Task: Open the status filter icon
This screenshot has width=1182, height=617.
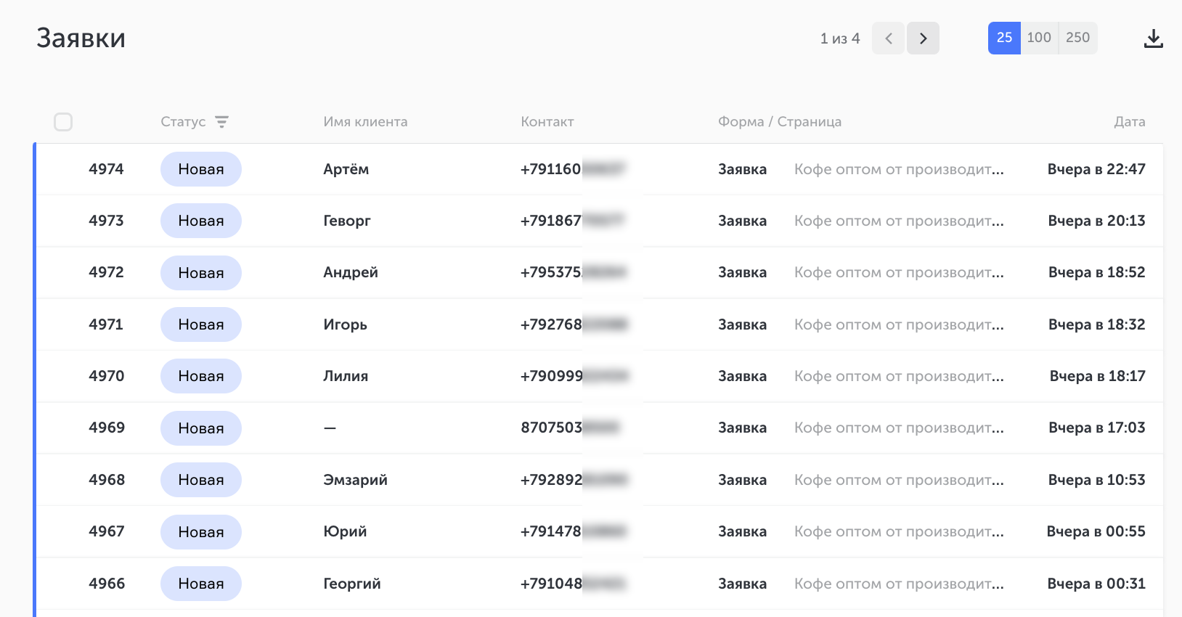Action: tap(221, 122)
